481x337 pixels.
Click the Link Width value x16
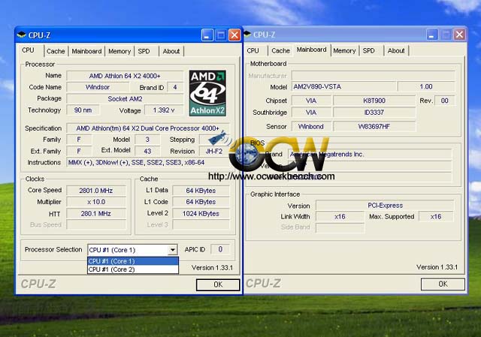(340, 217)
